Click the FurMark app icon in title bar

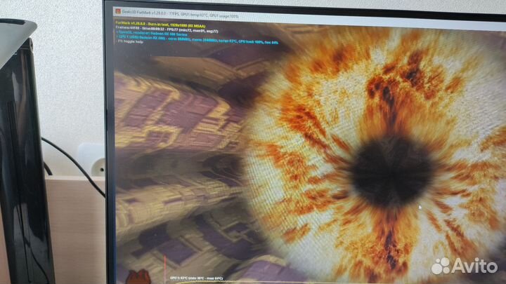pyautogui.click(x=118, y=11)
